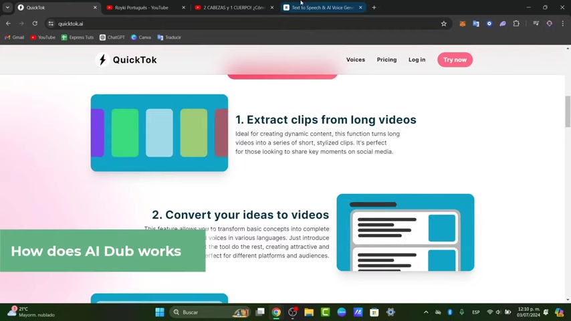Click the extract clips illustration image

pos(160,133)
